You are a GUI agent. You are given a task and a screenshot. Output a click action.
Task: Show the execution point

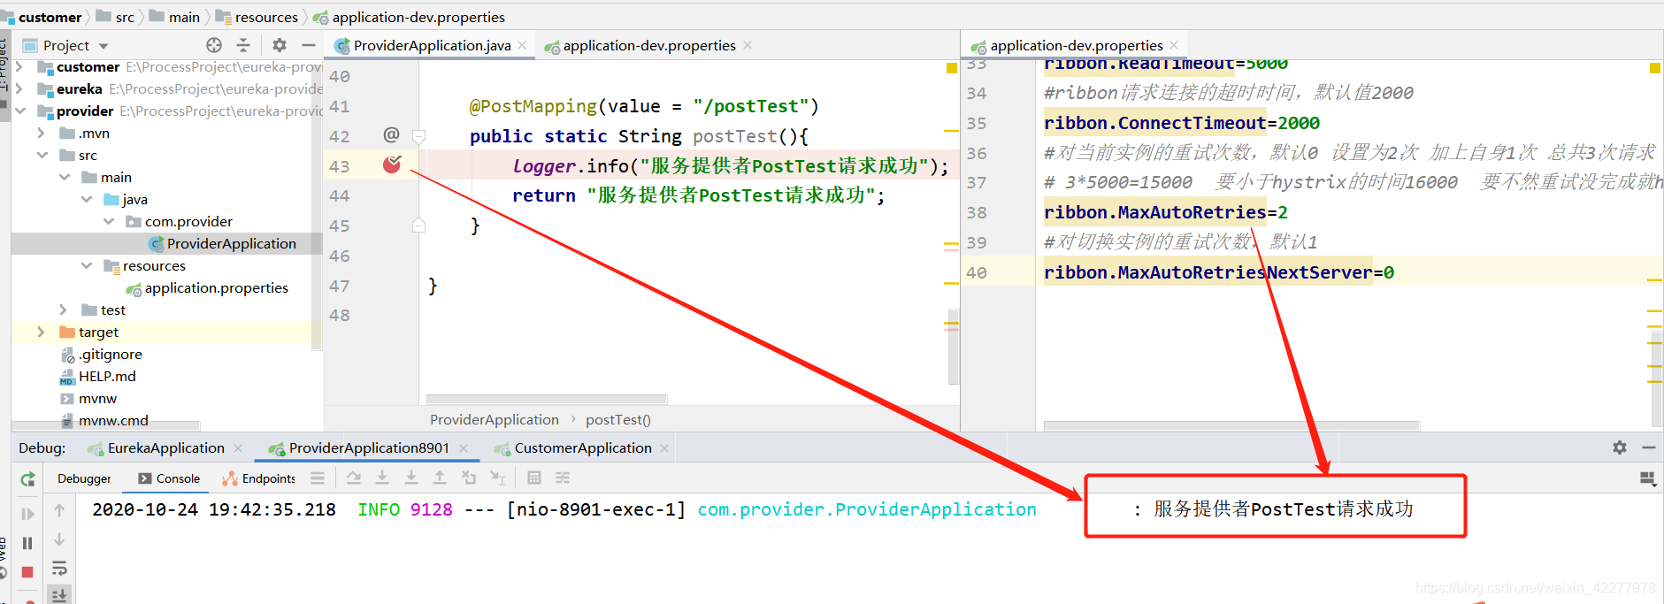click(318, 478)
